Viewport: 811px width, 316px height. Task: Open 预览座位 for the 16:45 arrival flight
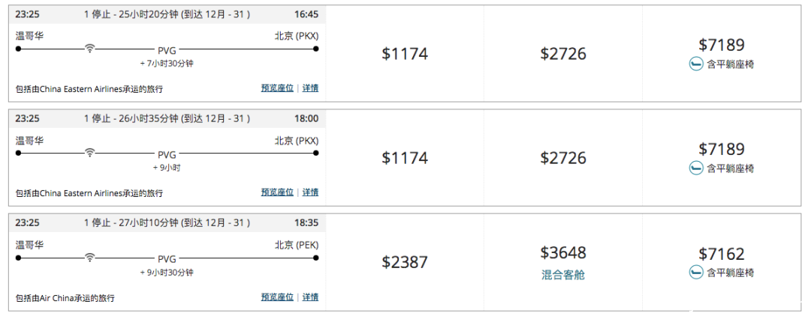(x=277, y=88)
